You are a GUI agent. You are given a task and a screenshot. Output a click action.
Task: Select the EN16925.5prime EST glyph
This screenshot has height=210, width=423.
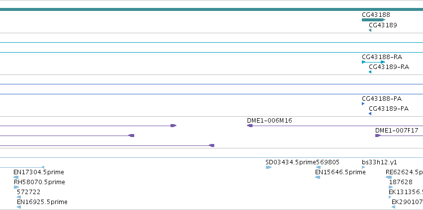coord(19,208)
